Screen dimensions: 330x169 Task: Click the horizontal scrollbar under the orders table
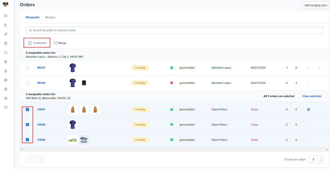(174, 150)
